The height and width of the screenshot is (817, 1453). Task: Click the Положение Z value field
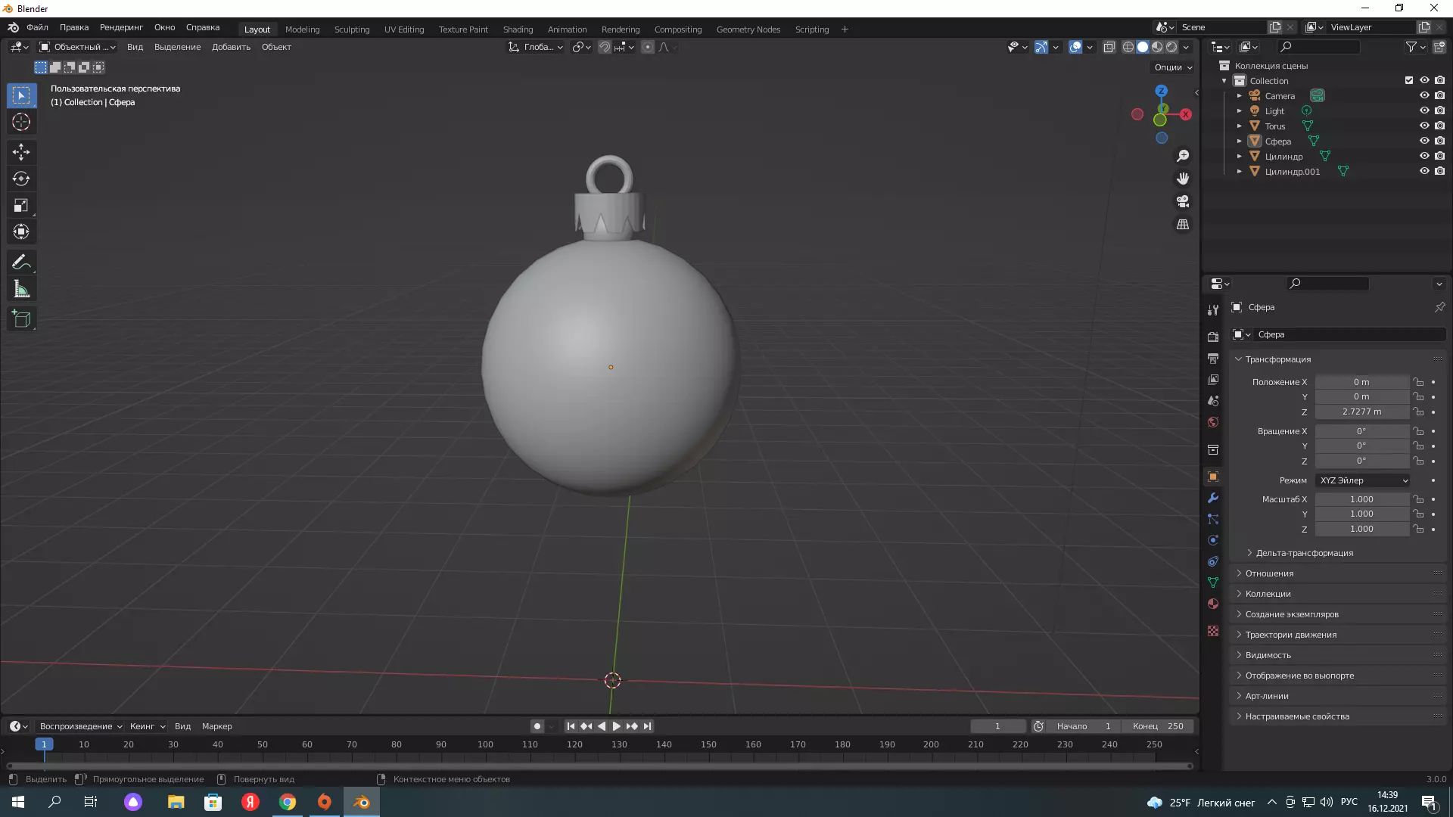point(1361,412)
